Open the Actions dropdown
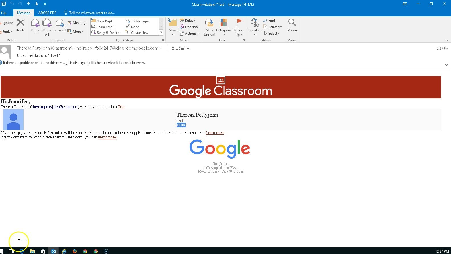This screenshot has width=451, height=254. [x=189, y=34]
